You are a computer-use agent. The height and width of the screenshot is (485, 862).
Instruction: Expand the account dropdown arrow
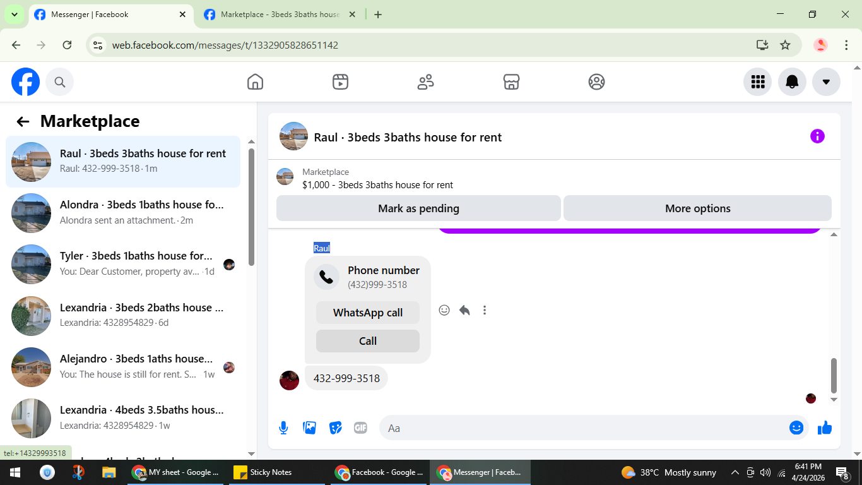[x=826, y=82]
